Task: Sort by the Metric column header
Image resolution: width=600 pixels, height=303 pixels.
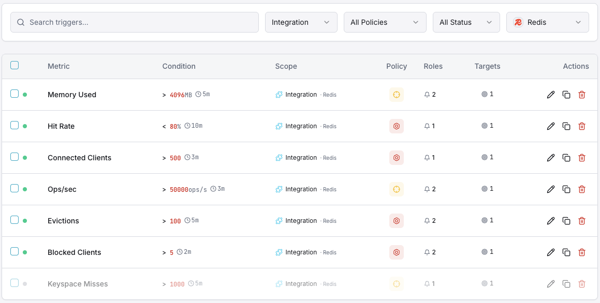Action: pos(58,66)
